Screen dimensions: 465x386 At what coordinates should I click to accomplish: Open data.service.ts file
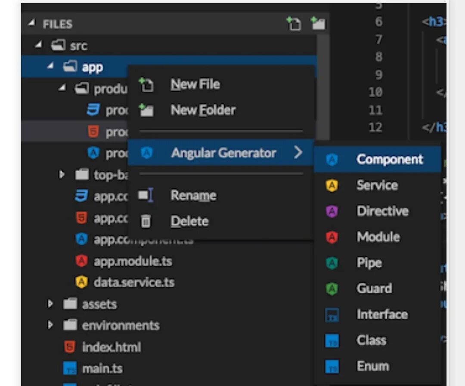(134, 282)
